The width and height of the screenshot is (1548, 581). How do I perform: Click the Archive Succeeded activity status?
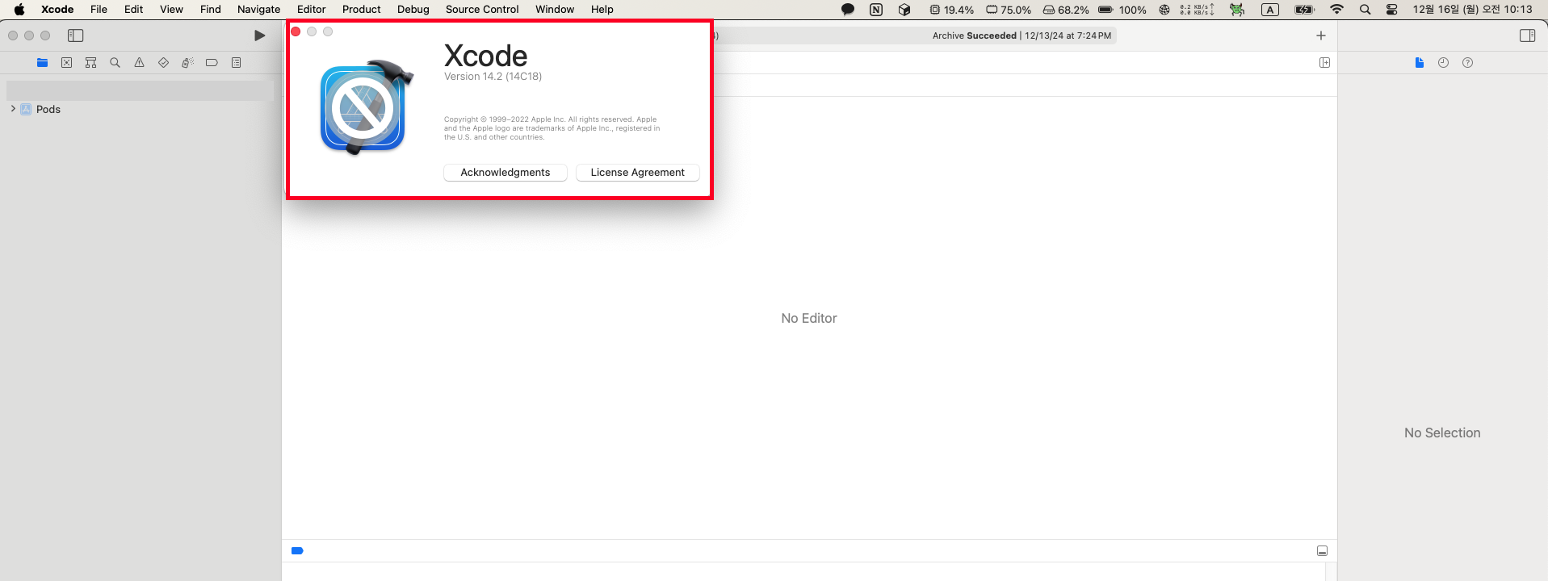[x=1022, y=36]
